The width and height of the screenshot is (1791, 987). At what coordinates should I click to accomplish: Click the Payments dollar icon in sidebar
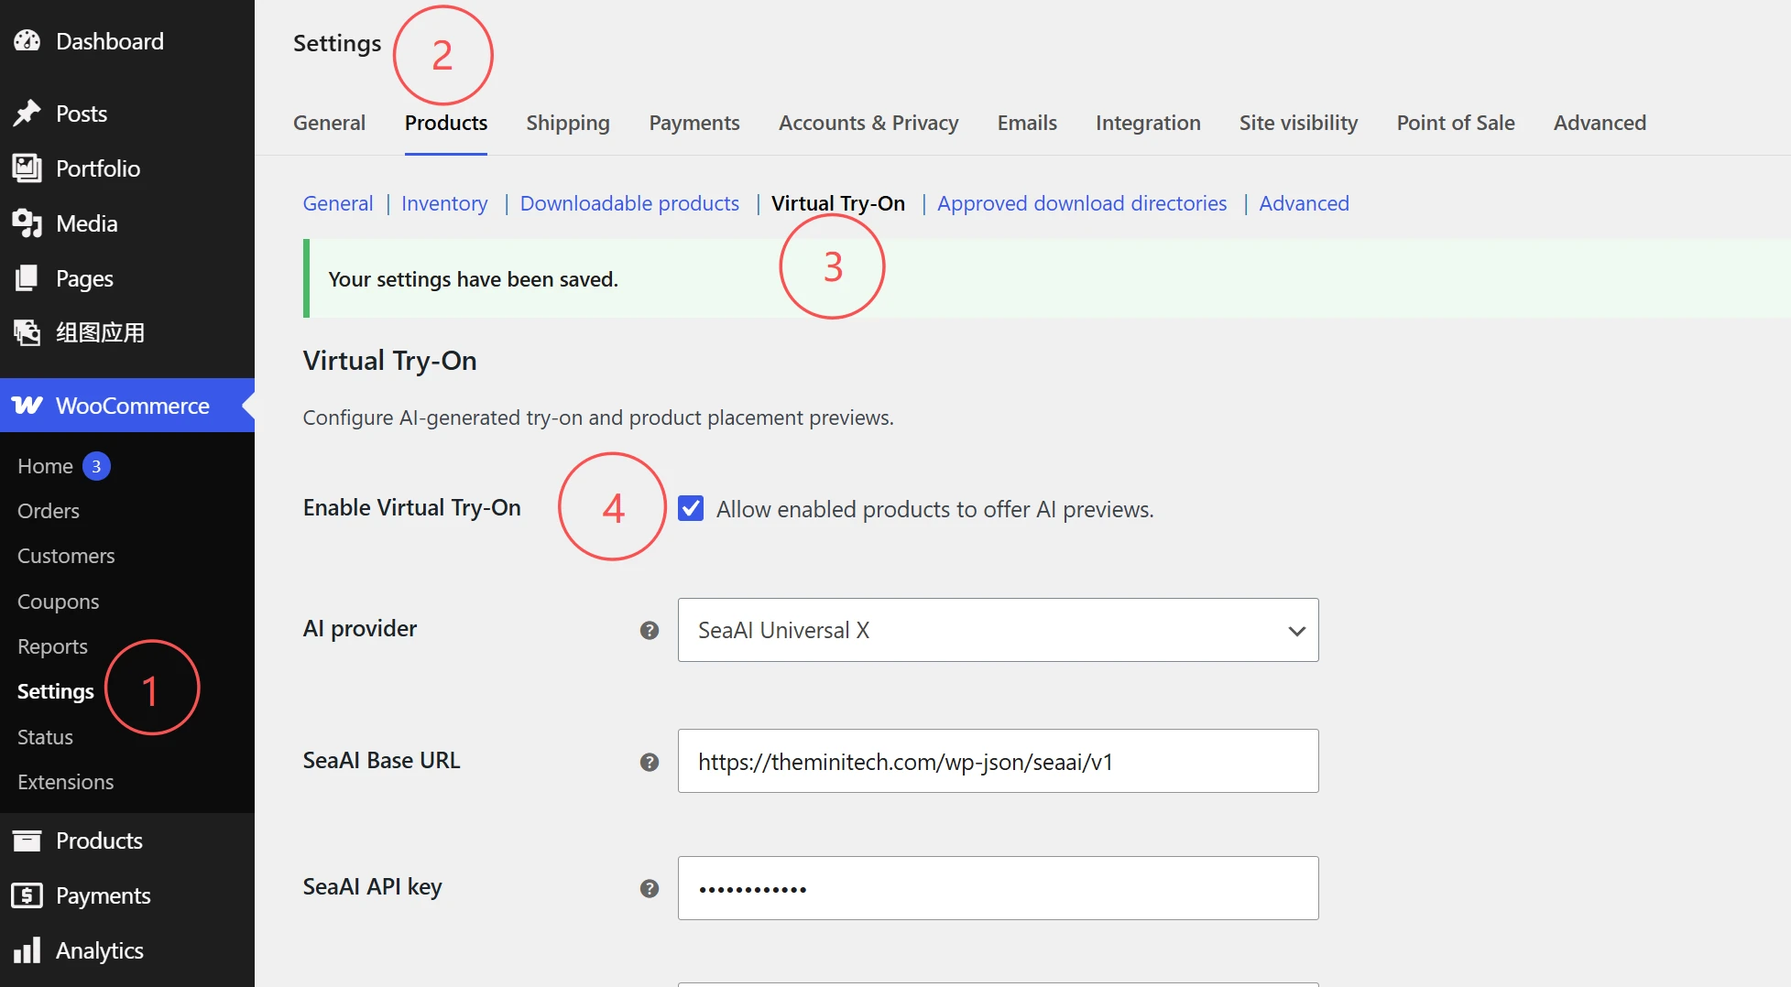[x=27, y=895]
